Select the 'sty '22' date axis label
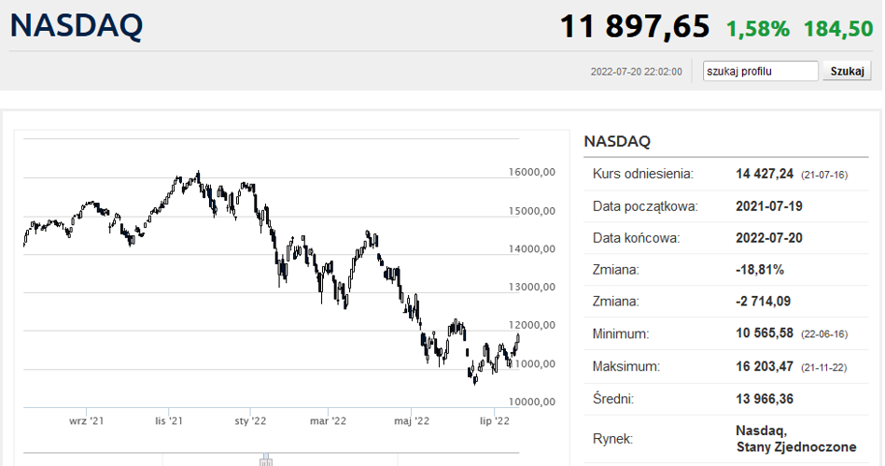 250,421
